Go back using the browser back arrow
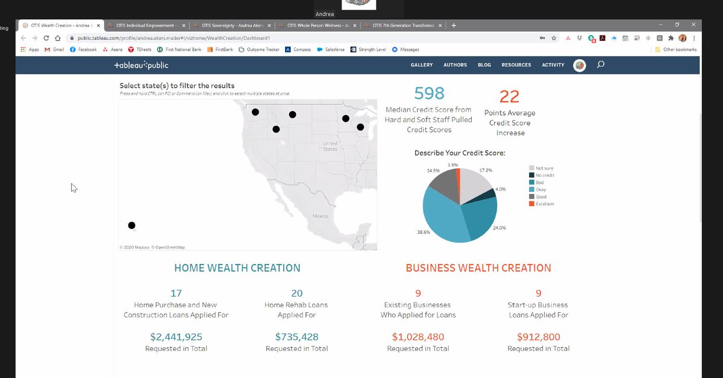The width and height of the screenshot is (723, 378). pyautogui.click(x=24, y=38)
